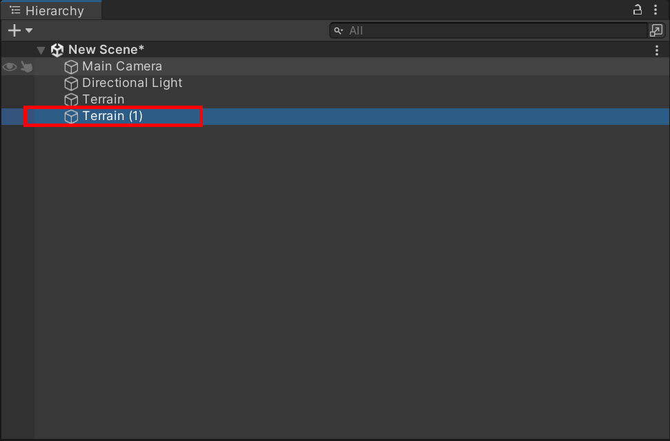The height and width of the screenshot is (441, 670).
Task: Toggle visibility eye for Main Camera
Action: [x=10, y=67]
